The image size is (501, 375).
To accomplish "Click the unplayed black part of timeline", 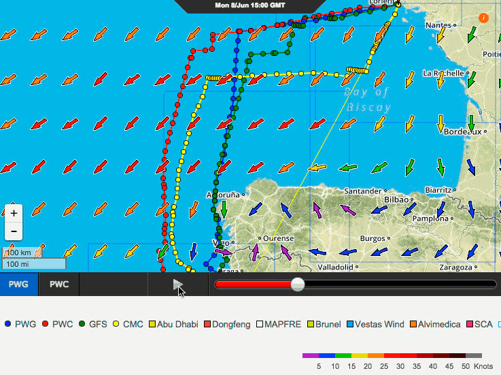I will pyautogui.click(x=400, y=284).
